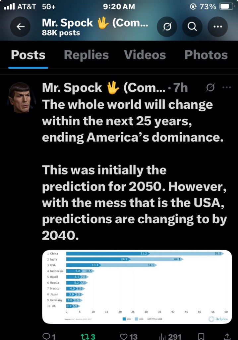Tap the back arrow button

[21, 27]
